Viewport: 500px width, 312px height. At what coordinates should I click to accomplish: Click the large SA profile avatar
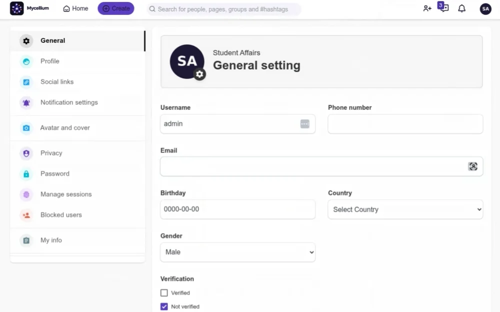click(187, 61)
